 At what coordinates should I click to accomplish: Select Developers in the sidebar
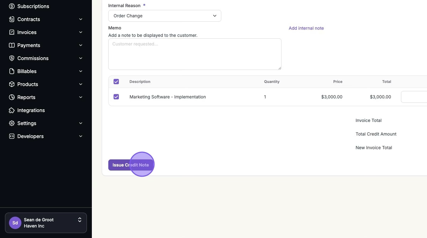tap(30, 136)
